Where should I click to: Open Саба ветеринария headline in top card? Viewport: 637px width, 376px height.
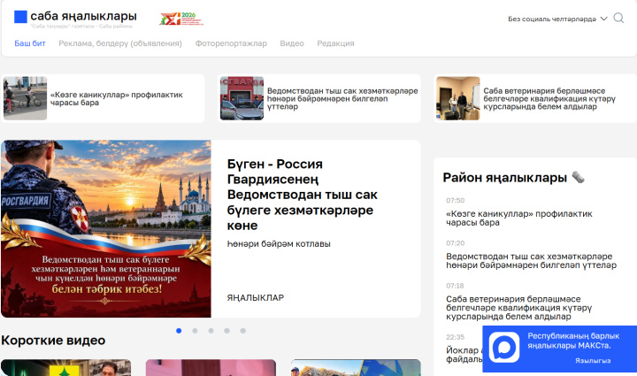pos(549,99)
